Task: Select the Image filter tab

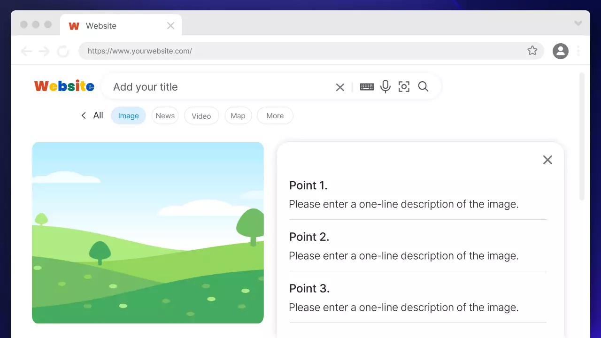Action: click(x=128, y=116)
